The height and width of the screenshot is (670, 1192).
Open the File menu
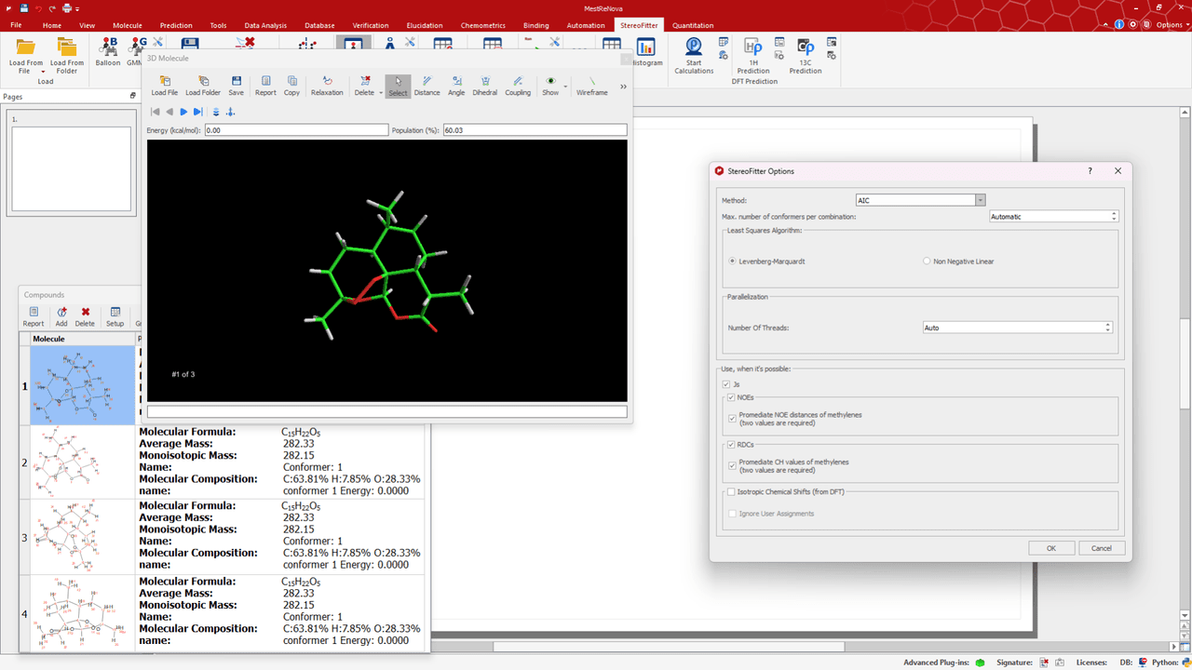[x=16, y=25]
